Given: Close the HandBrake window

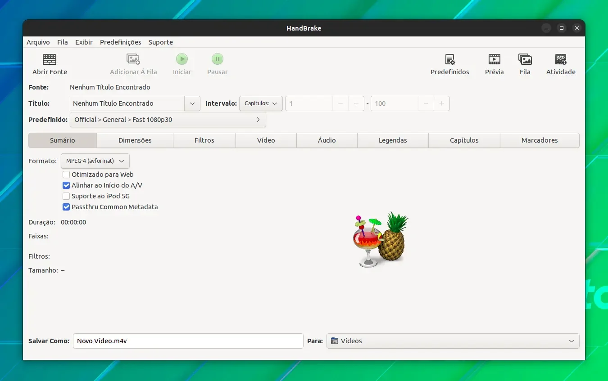Looking at the screenshot, I should (577, 28).
